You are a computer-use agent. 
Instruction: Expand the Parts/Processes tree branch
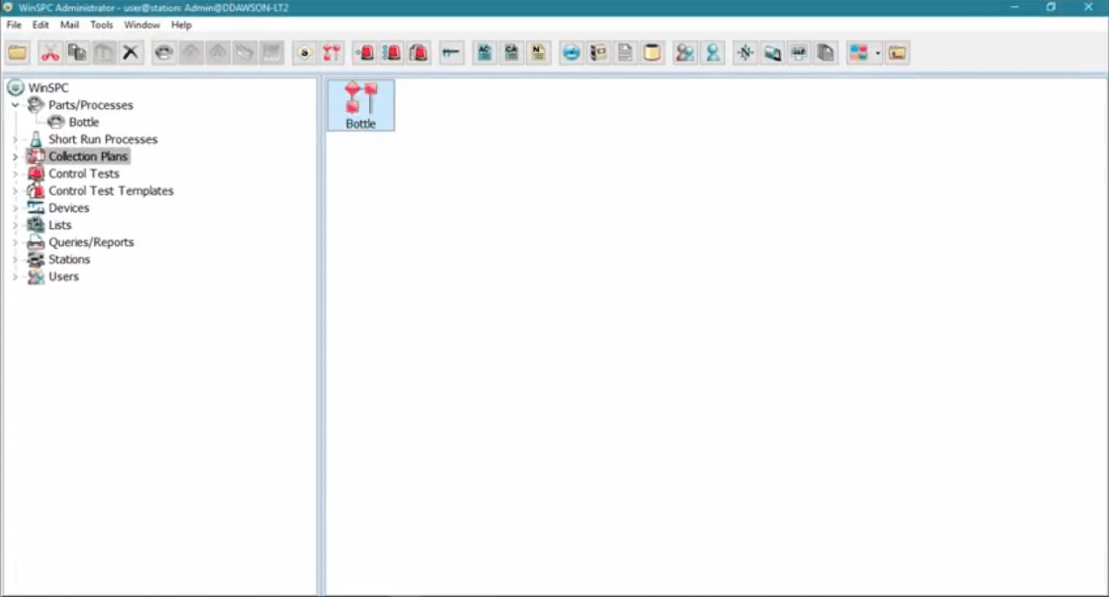coord(15,104)
